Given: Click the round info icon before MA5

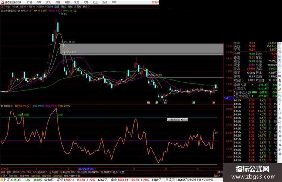Looking at the screenshot, I should click(19, 11).
